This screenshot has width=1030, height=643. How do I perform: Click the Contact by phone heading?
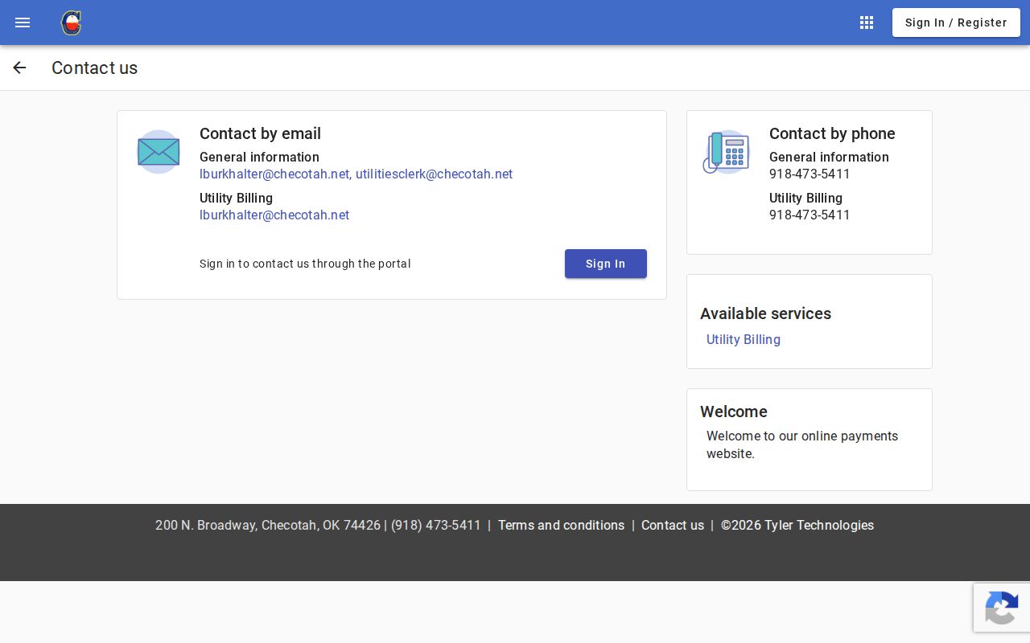(x=832, y=133)
